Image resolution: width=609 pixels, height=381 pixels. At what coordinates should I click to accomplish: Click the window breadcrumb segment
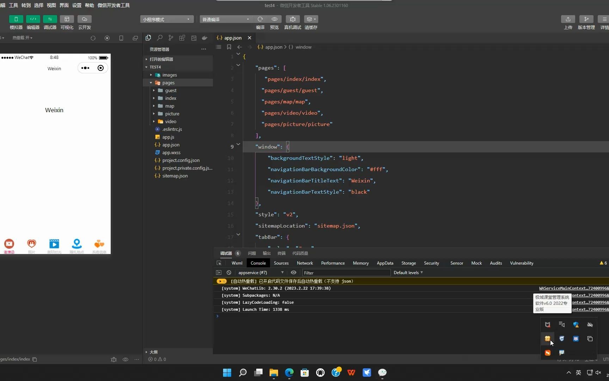303,47
